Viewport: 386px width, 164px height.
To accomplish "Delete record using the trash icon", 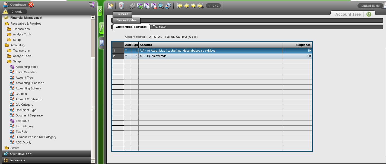I will 121,6.
